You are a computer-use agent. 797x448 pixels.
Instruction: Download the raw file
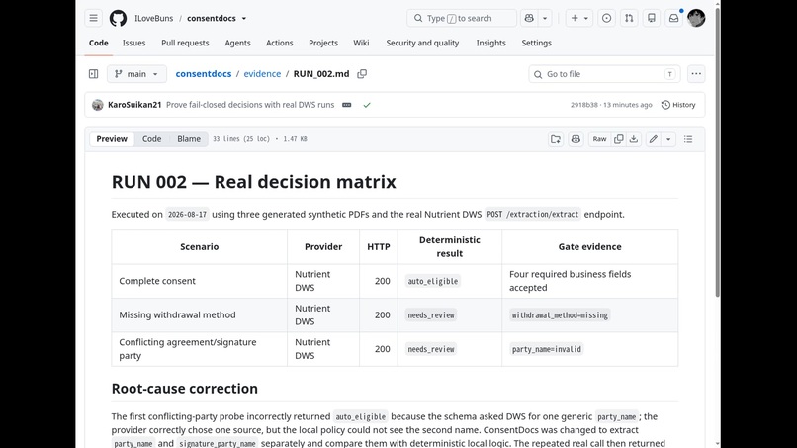tap(633, 139)
